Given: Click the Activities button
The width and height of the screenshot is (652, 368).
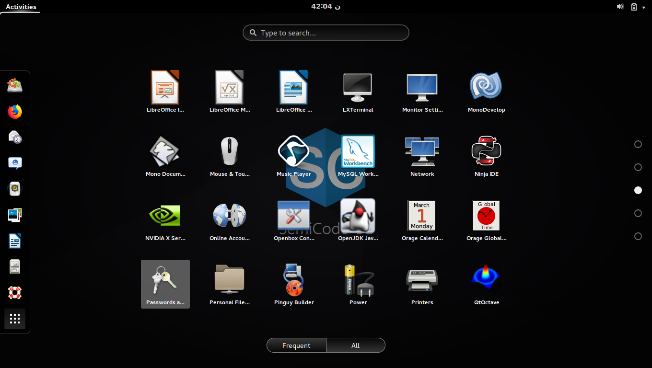Looking at the screenshot, I should point(21,7).
